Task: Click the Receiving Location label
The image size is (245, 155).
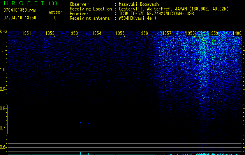Action: 91,9
